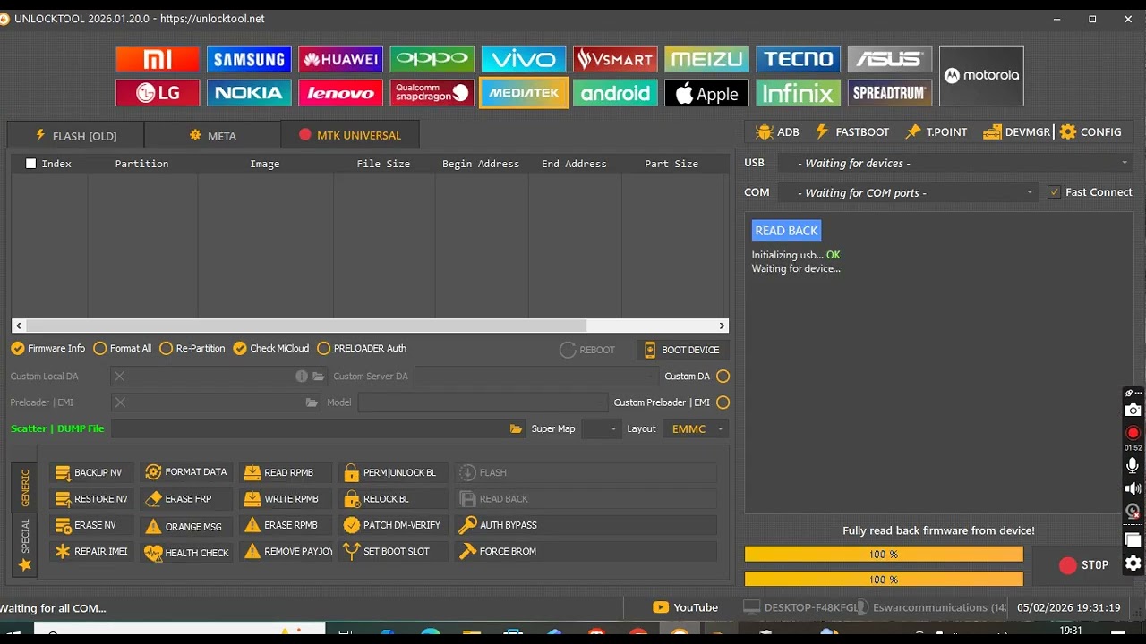Image resolution: width=1146 pixels, height=644 pixels.
Task: Select the Lenovo brand logo
Action: (340, 93)
